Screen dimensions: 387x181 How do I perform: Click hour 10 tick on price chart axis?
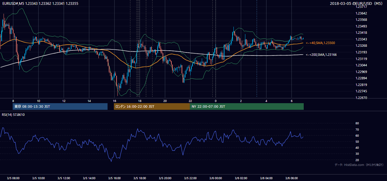(38, 101)
